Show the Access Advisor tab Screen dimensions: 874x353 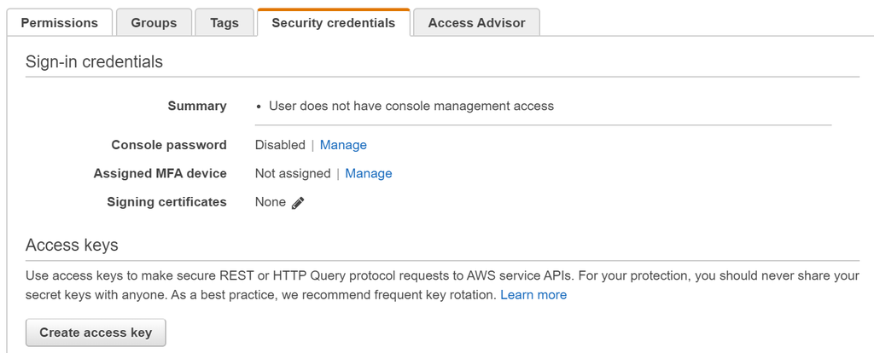point(476,23)
